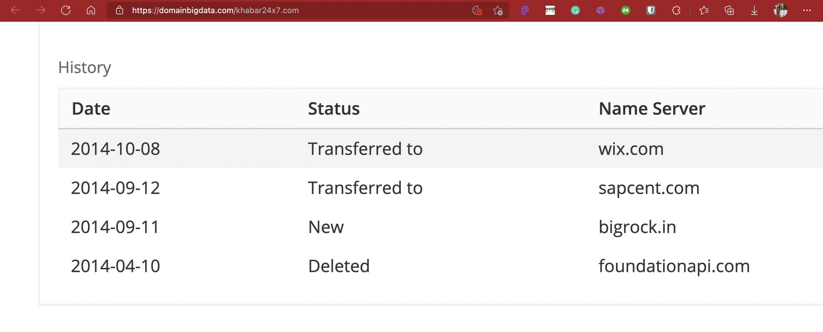
Task: Show the Downloads panel
Action: point(754,10)
